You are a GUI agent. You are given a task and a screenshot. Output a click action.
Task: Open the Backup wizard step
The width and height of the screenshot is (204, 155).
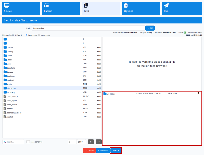[x=61, y=8]
